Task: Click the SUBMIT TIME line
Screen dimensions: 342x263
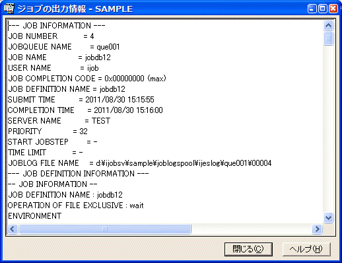Action: pos(81,100)
